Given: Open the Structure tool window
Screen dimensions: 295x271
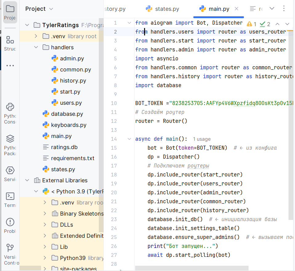Looking at the screenshot, I should (x=10, y=44).
